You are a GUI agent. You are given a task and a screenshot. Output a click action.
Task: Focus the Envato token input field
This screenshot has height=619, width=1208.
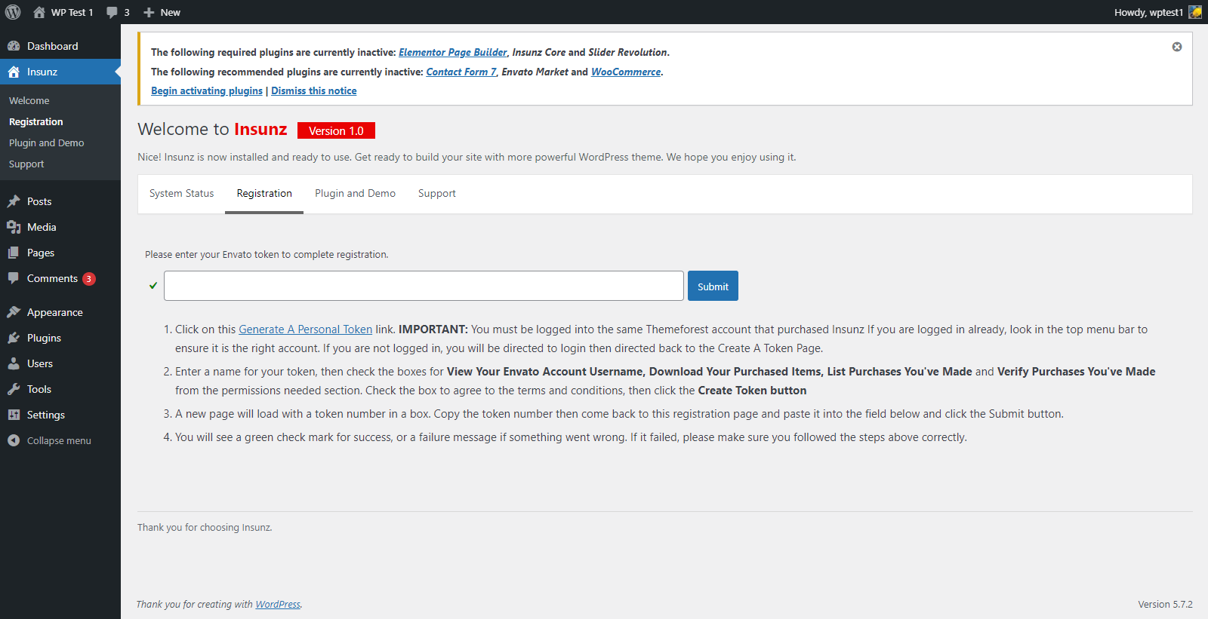(x=424, y=286)
